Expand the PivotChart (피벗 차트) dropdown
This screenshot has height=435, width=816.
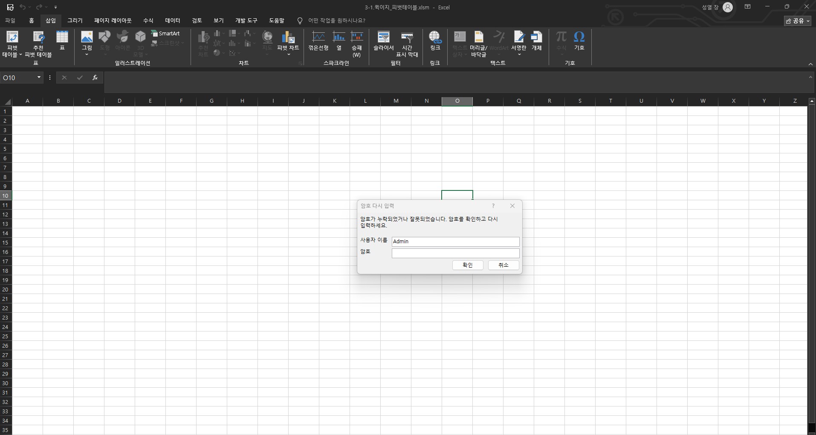coord(289,55)
